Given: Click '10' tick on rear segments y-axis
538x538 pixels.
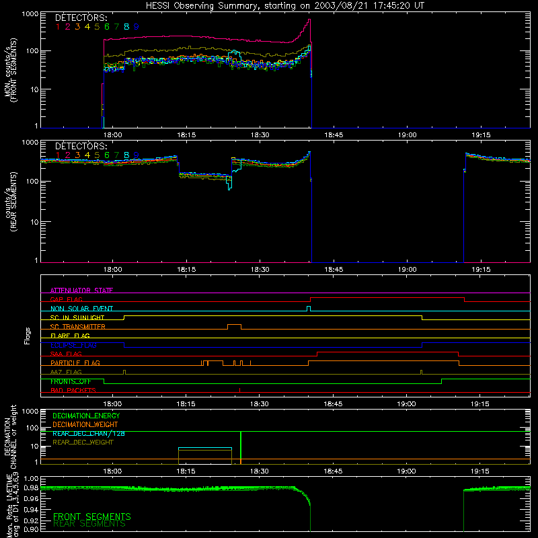Looking at the screenshot, I should 34,222.
